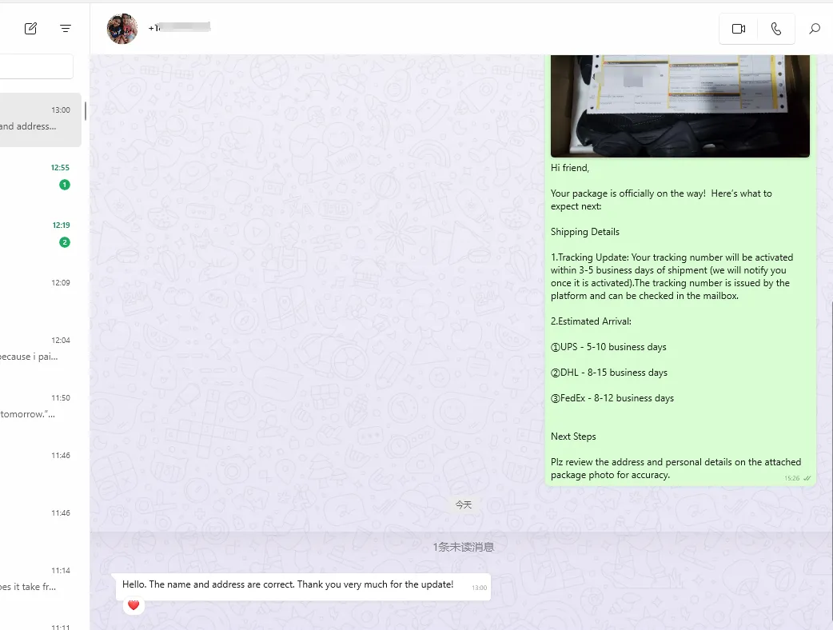Click the 1条未读消息 unread divider
The width and height of the screenshot is (833, 630).
(x=463, y=547)
